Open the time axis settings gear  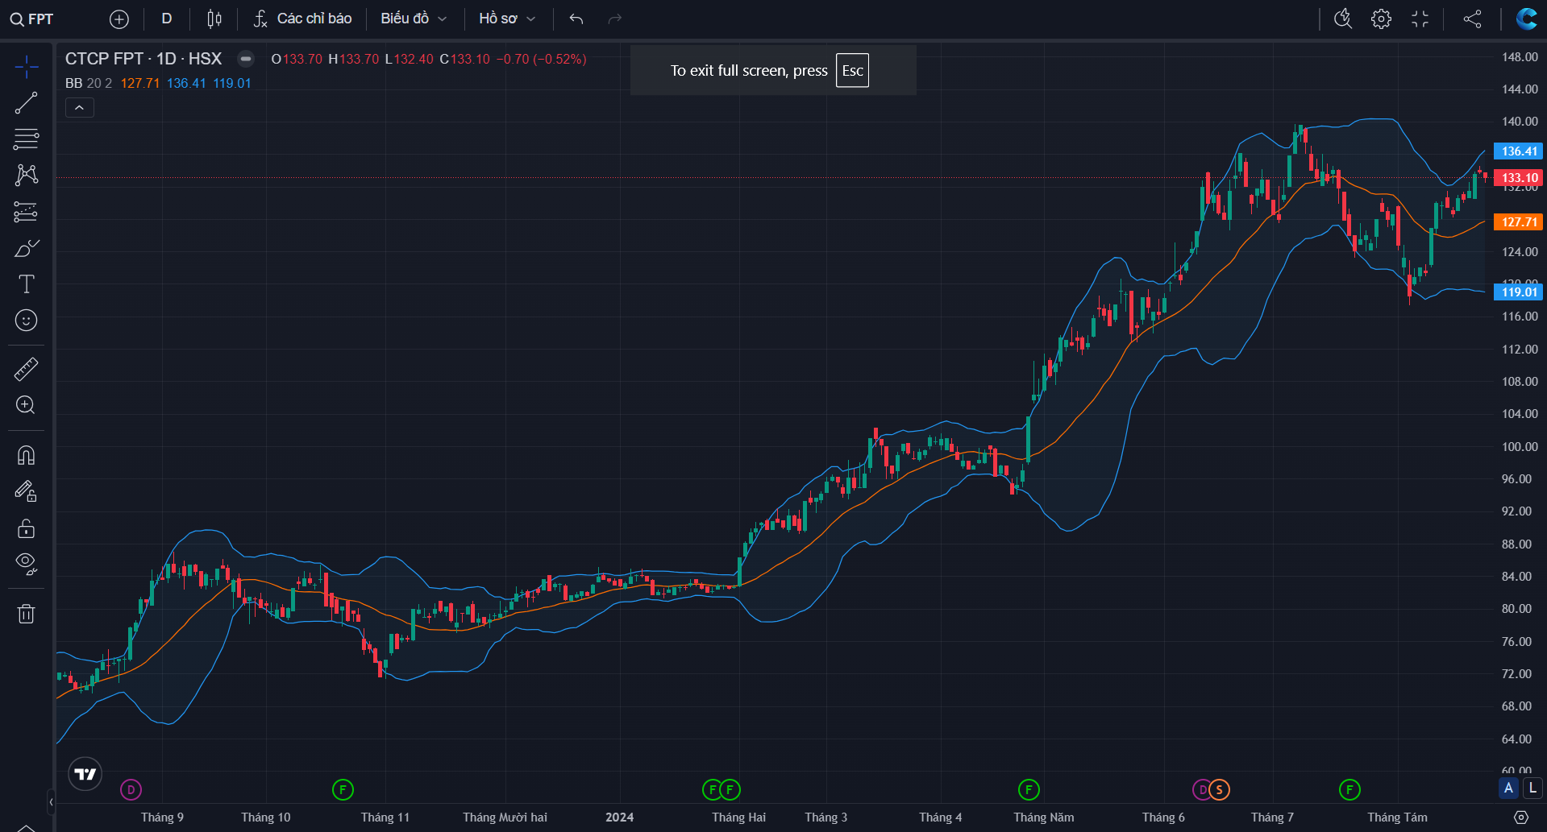tap(1521, 818)
